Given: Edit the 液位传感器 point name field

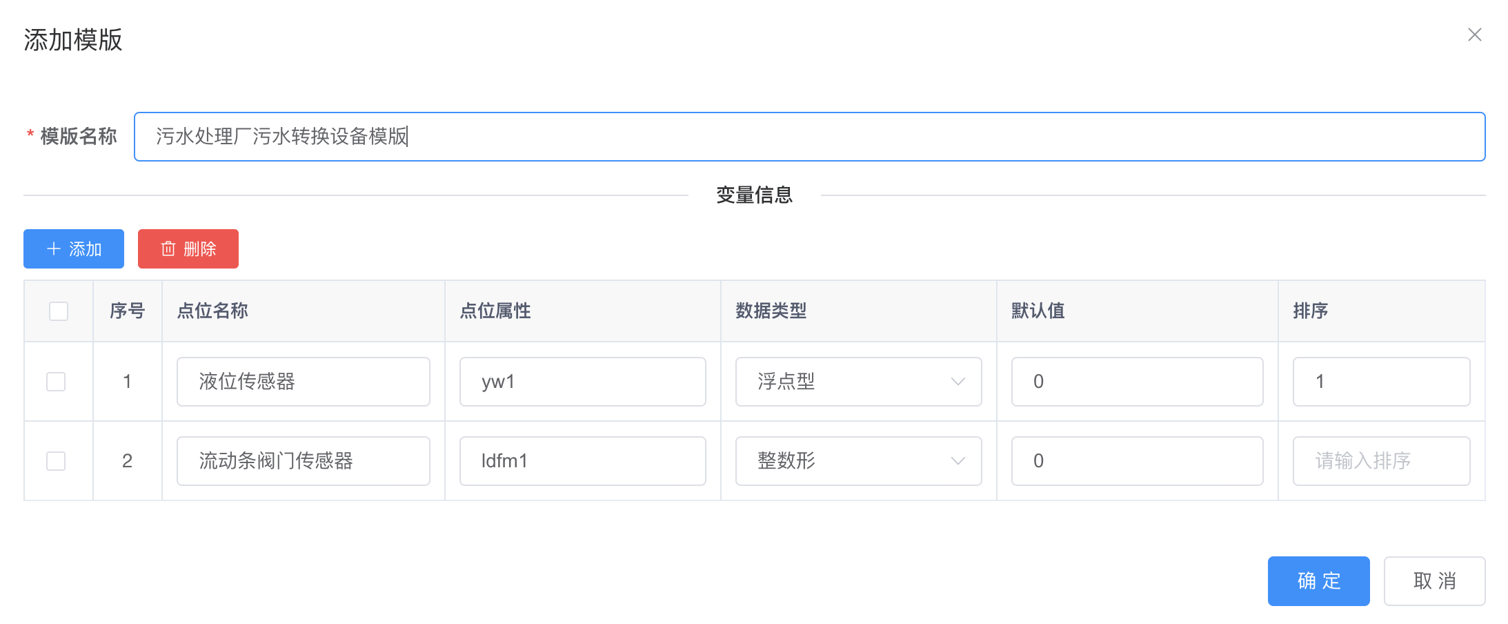Looking at the screenshot, I should click(304, 382).
